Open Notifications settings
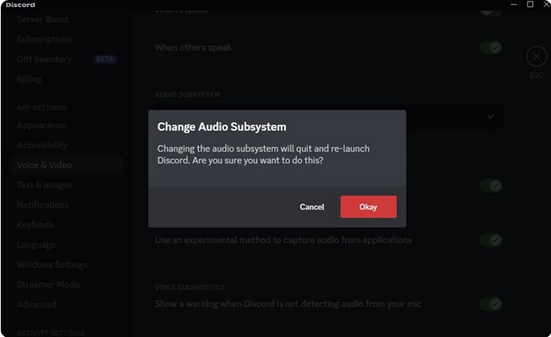Viewport: 551px width, 337px height. (43, 205)
